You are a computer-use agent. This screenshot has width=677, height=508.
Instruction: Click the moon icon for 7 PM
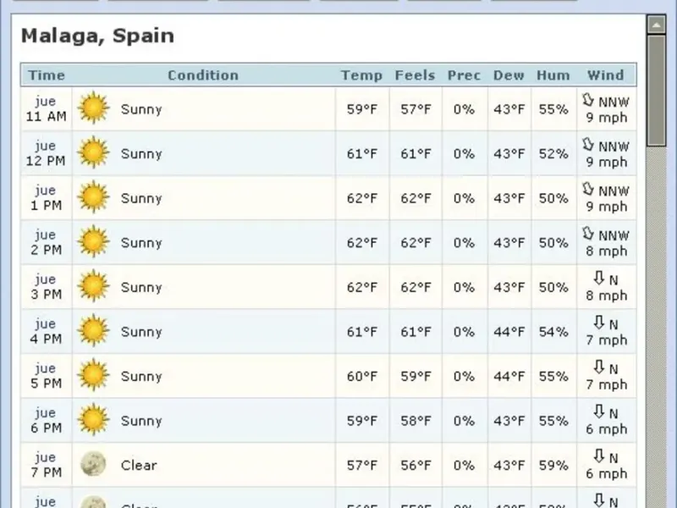(x=93, y=465)
